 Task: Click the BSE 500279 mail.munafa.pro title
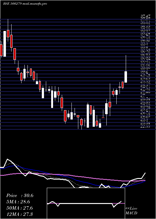(x=25, y=4)
